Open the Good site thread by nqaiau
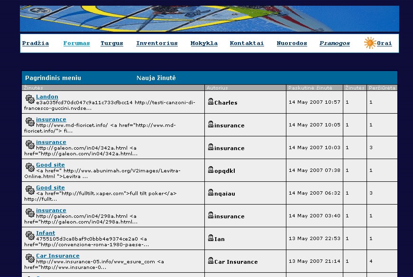Image resolution: width=413 pixels, height=277 pixels. point(50,188)
